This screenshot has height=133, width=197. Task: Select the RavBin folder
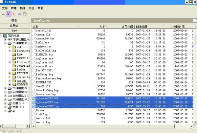tap(21, 69)
